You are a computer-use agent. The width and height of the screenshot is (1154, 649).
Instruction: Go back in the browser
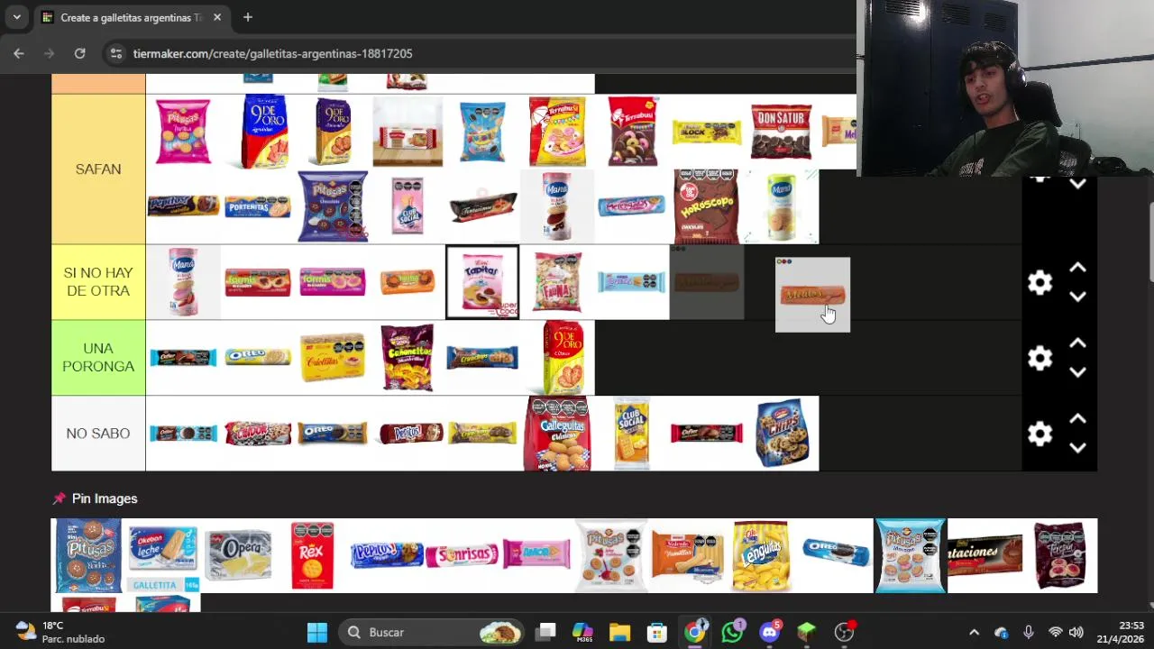(19, 53)
